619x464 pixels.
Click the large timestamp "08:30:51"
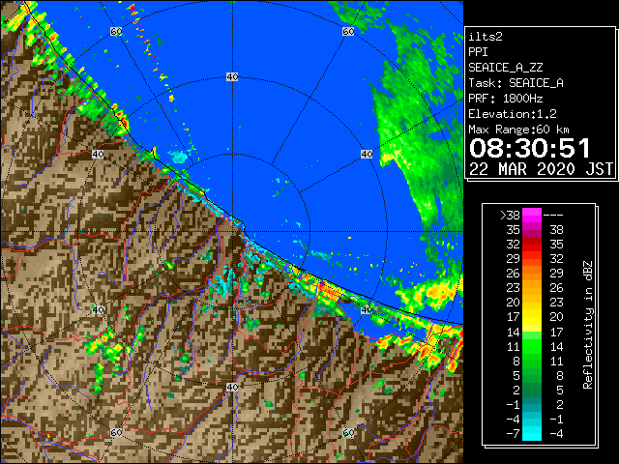point(530,148)
